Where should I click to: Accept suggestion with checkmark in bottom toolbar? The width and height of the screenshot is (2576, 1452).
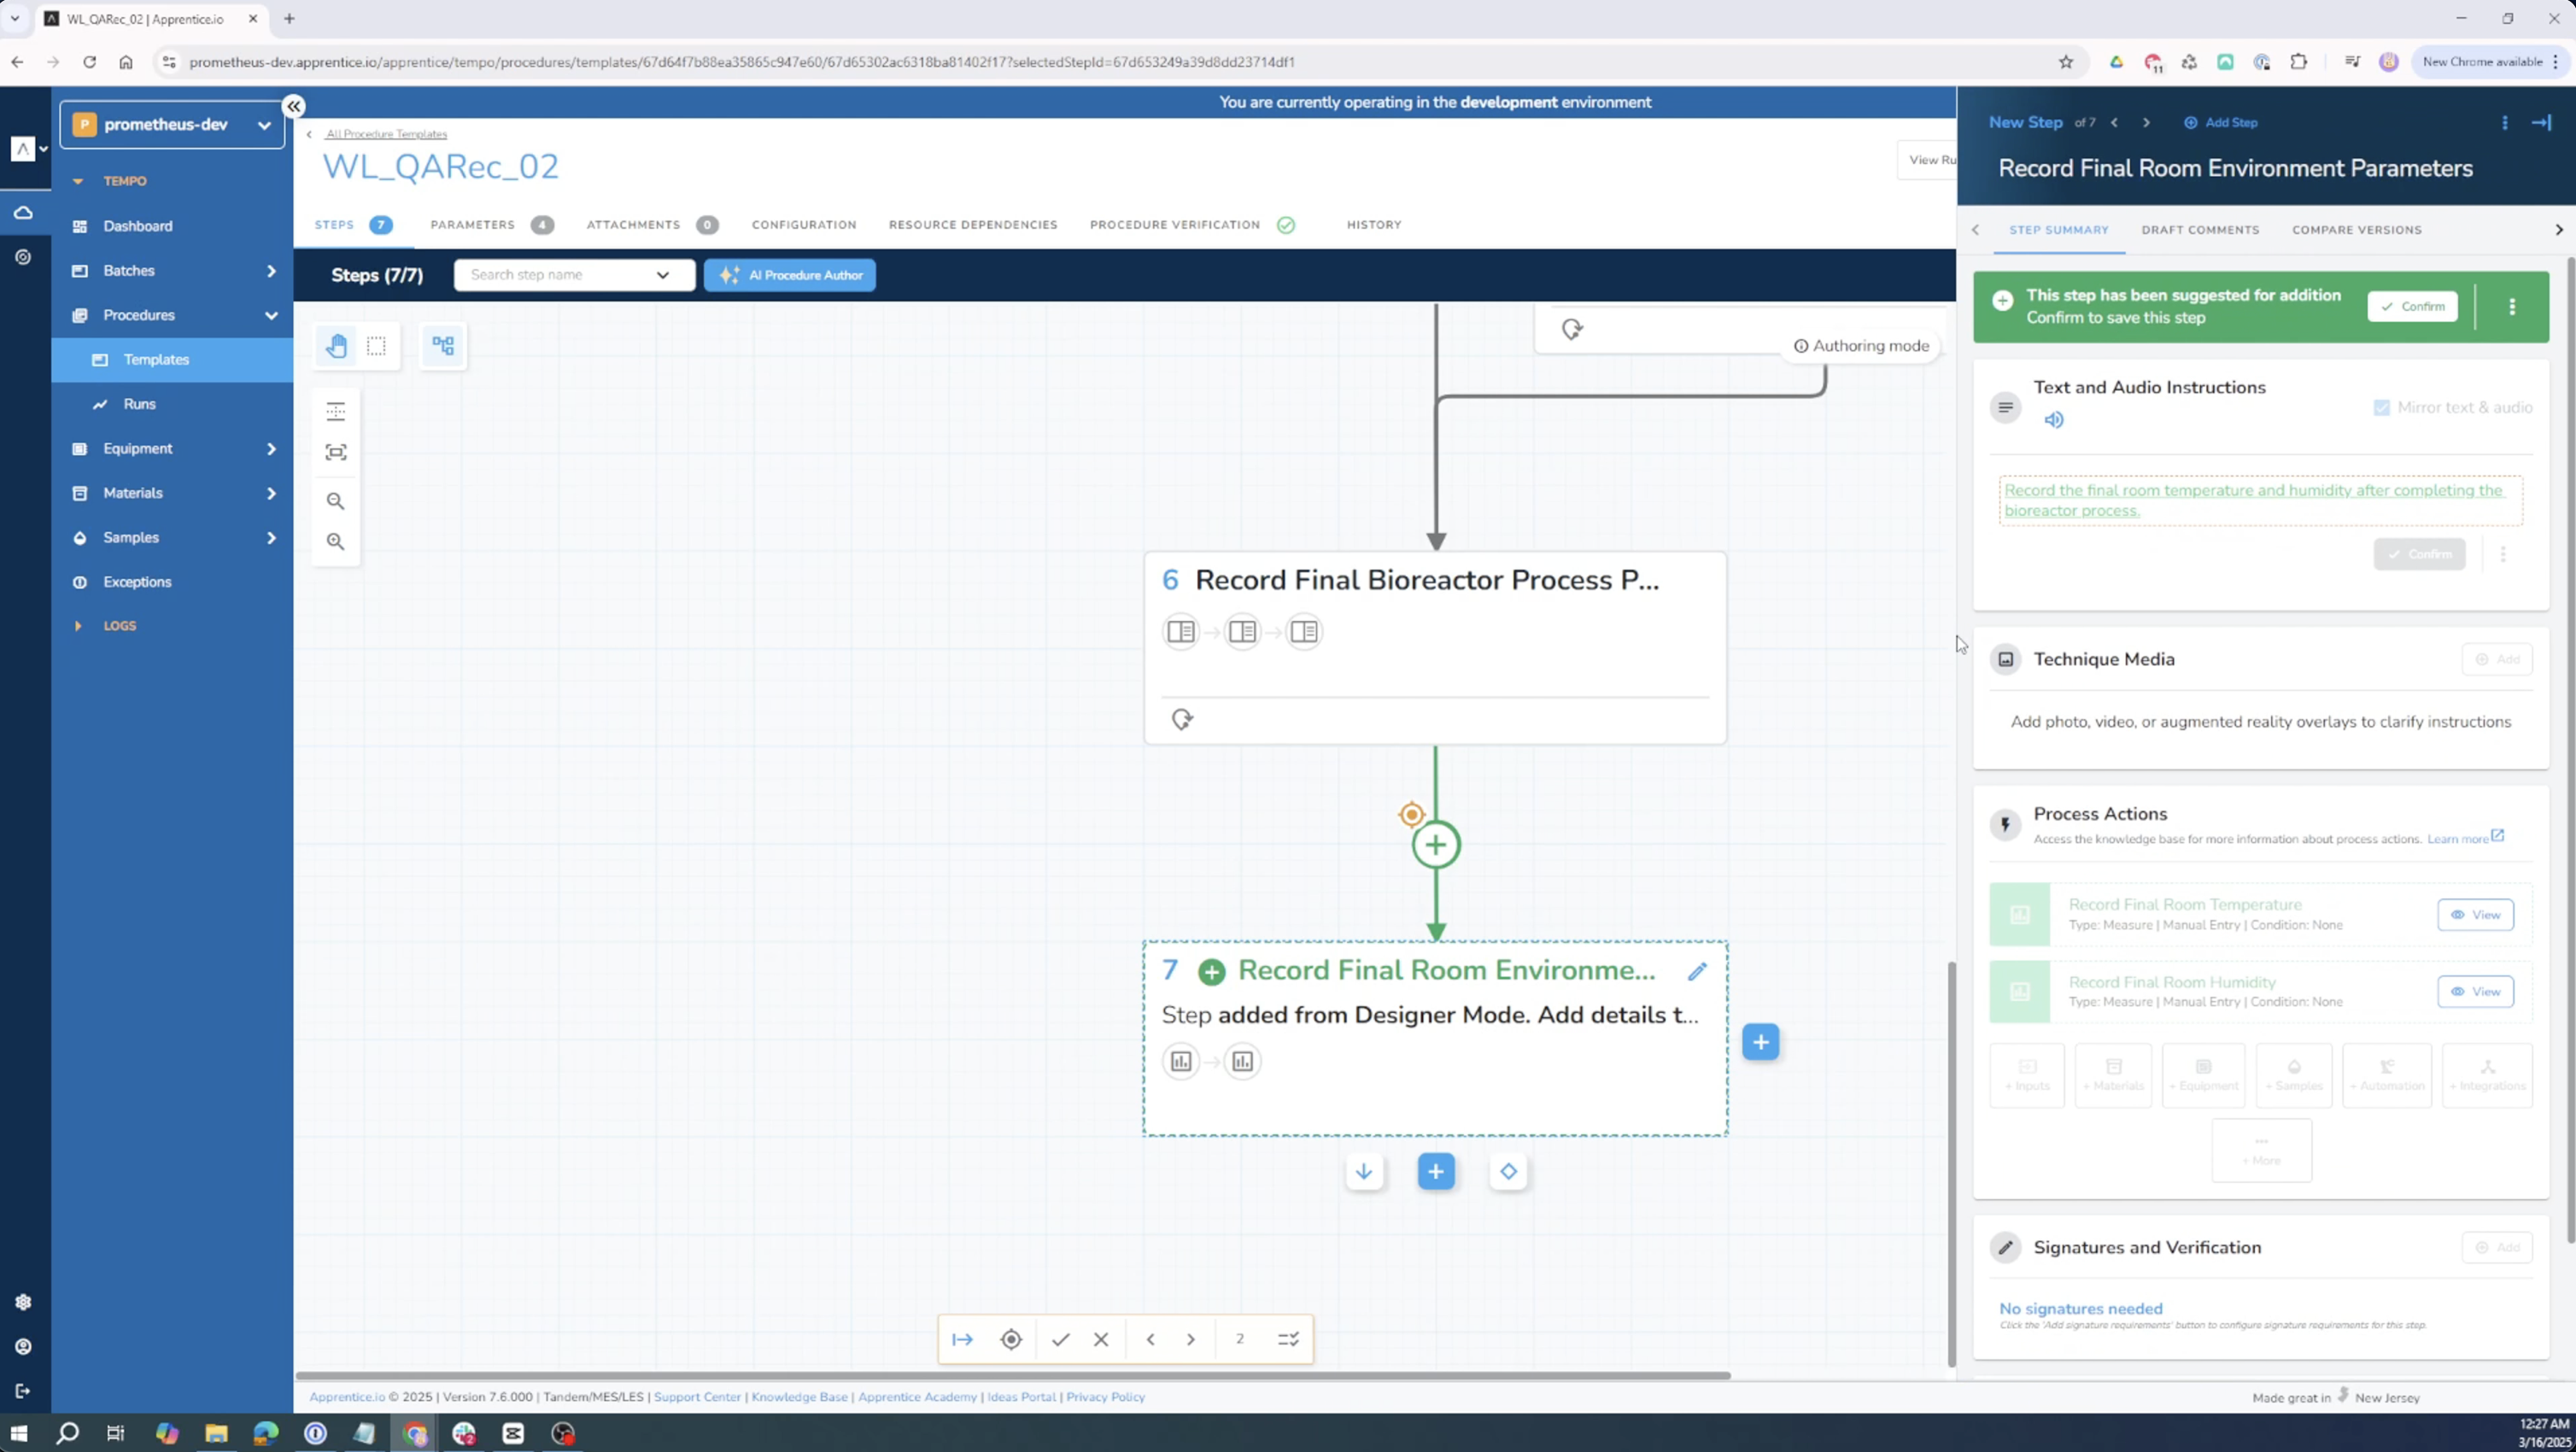tap(1061, 1339)
